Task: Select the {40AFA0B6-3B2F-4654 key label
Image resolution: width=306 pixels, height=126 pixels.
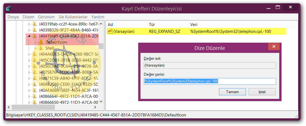Action: coord(69,90)
